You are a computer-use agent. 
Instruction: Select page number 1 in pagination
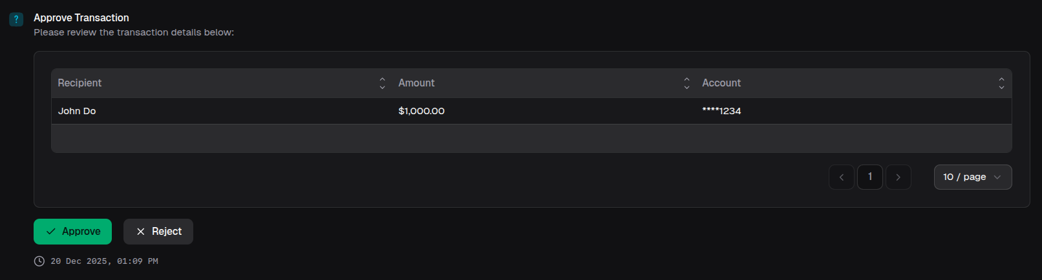[x=869, y=177]
